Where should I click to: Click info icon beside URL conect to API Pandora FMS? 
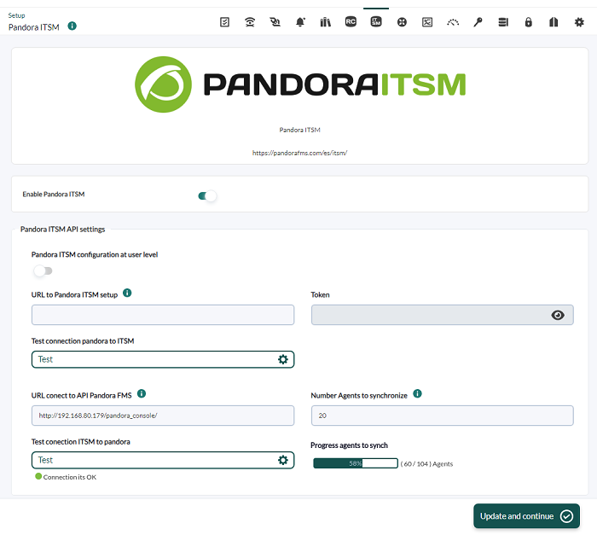[142, 393]
